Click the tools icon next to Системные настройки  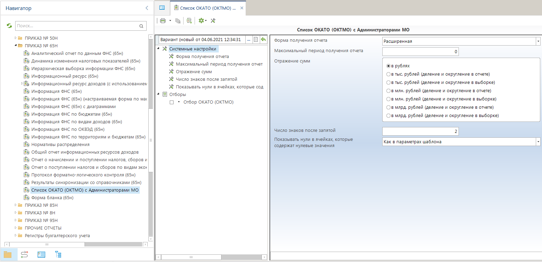coord(165,49)
